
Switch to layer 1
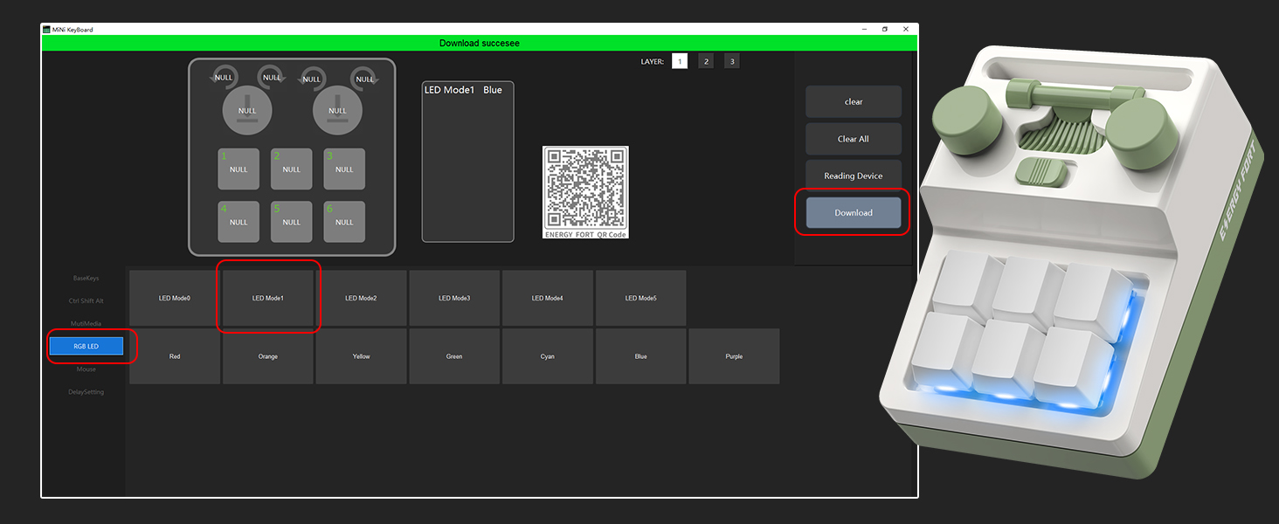[679, 60]
